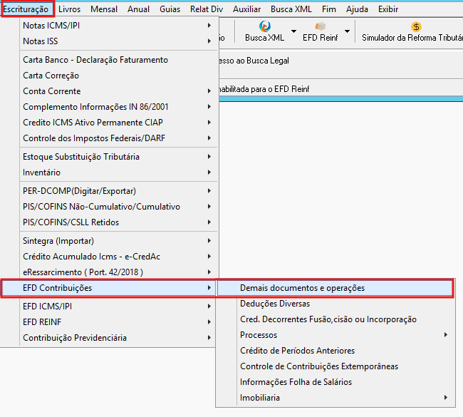This screenshot has height=417, width=463.
Task: Choose PER-DCOMP(Digitar/Exportar) entry
Action: (x=119, y=191)
